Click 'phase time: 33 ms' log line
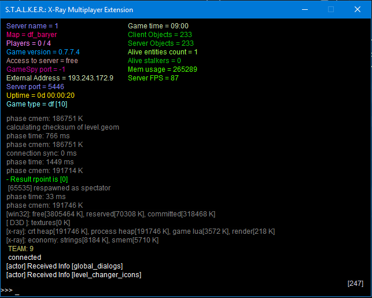 tap(36, 197)
